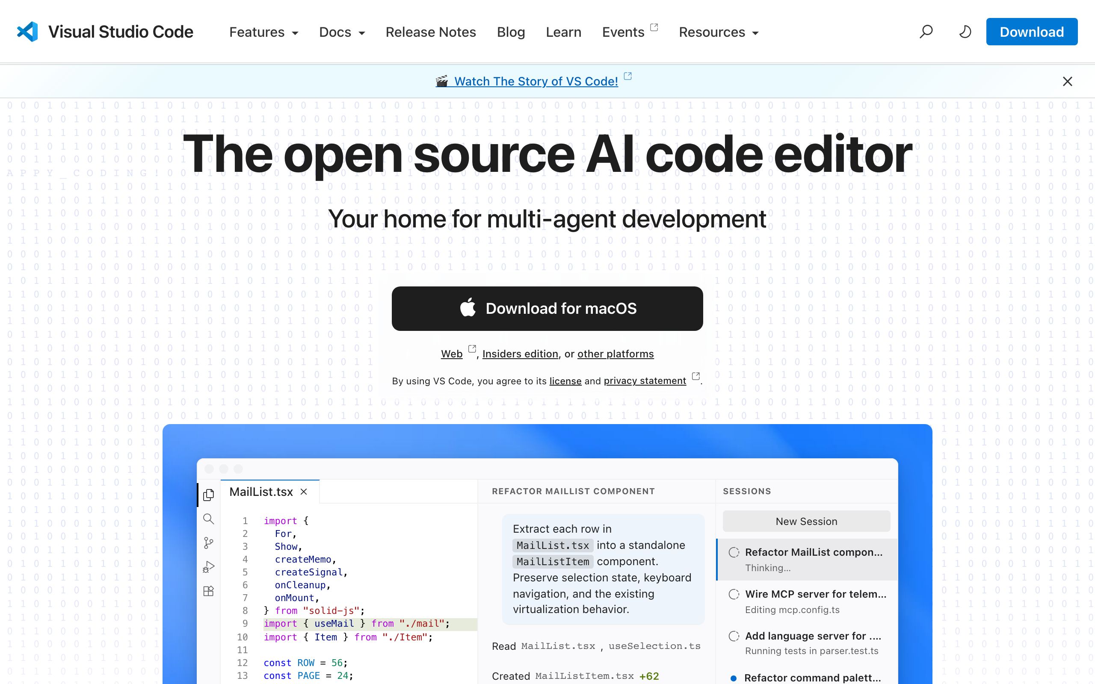This screenshot has height=684, width=1095.
Task: Open the Extensions icon in the activity bar
Action: pyautogui.click(x=209, y=591)
